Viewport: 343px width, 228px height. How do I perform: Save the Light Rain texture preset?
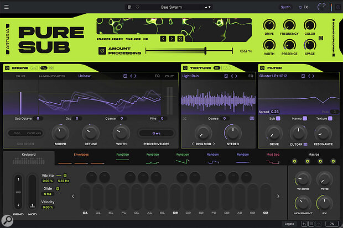[226, 76]
